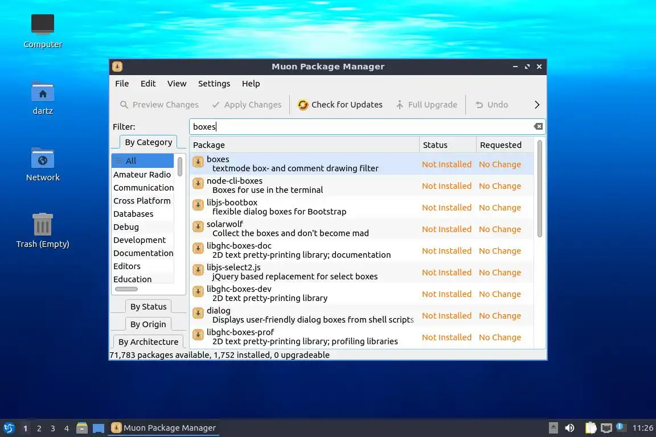Viewport: 656px width, 437px height.
Task: Click the volume tray icon
Action: (569, 428)
